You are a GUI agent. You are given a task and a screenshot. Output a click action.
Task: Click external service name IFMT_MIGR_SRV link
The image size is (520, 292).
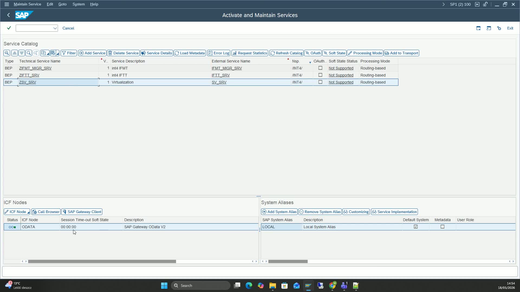[227, 68]
